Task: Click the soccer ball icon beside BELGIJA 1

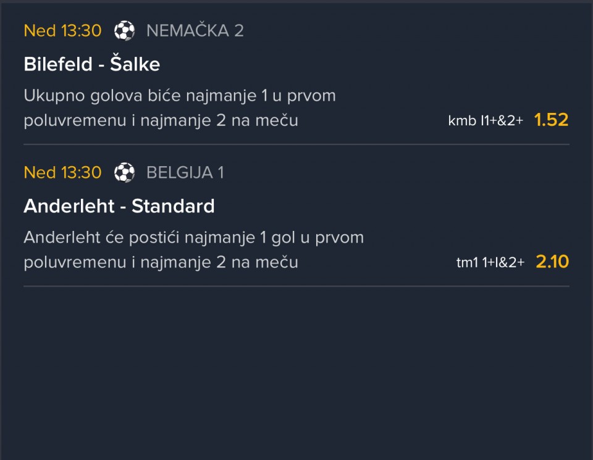Action: [x=124, y=173]
